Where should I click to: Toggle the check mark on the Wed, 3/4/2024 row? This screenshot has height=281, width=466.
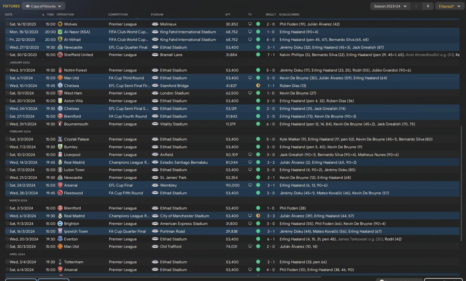tap(7, 262)
